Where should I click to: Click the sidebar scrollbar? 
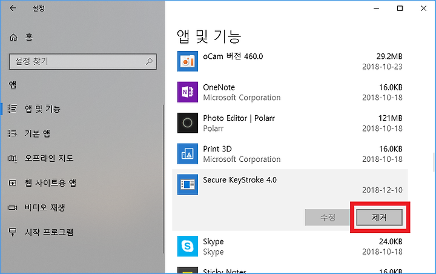pyautogui.click(x=163, y=179)
